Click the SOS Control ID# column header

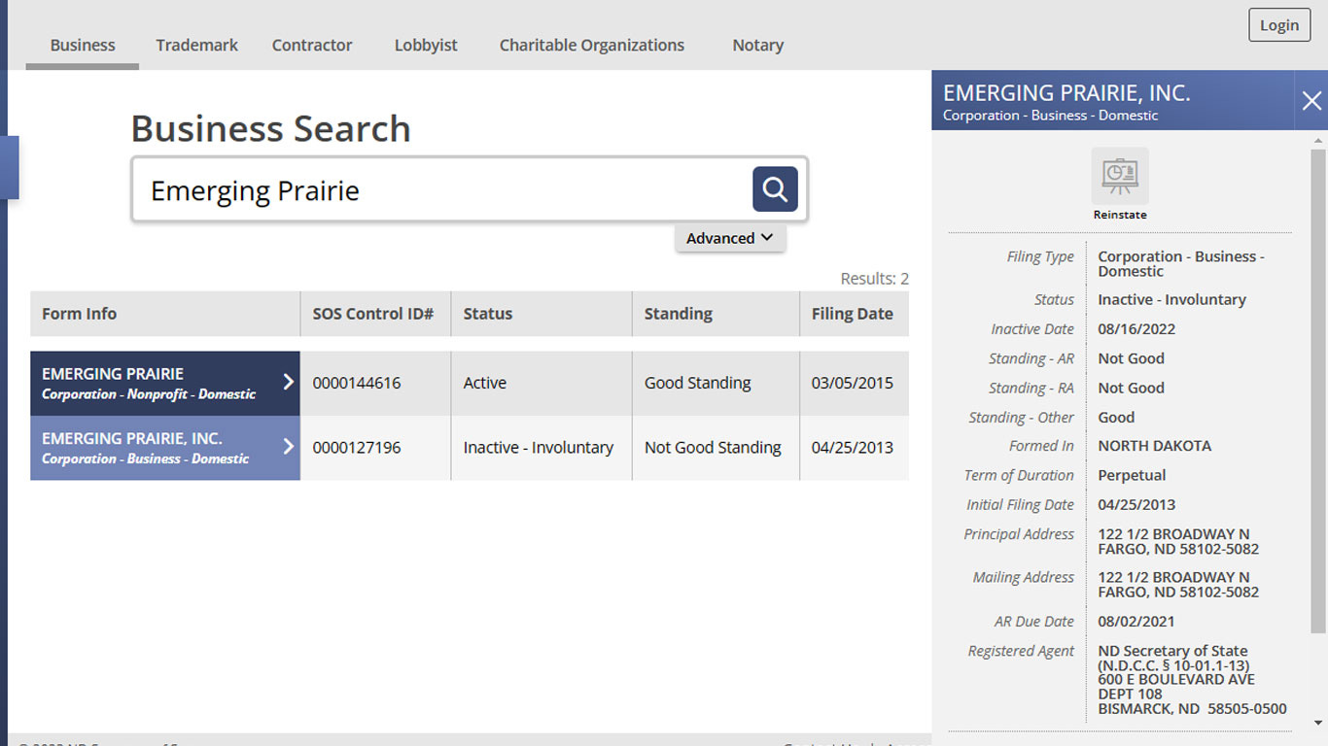[x=375, y=314]
